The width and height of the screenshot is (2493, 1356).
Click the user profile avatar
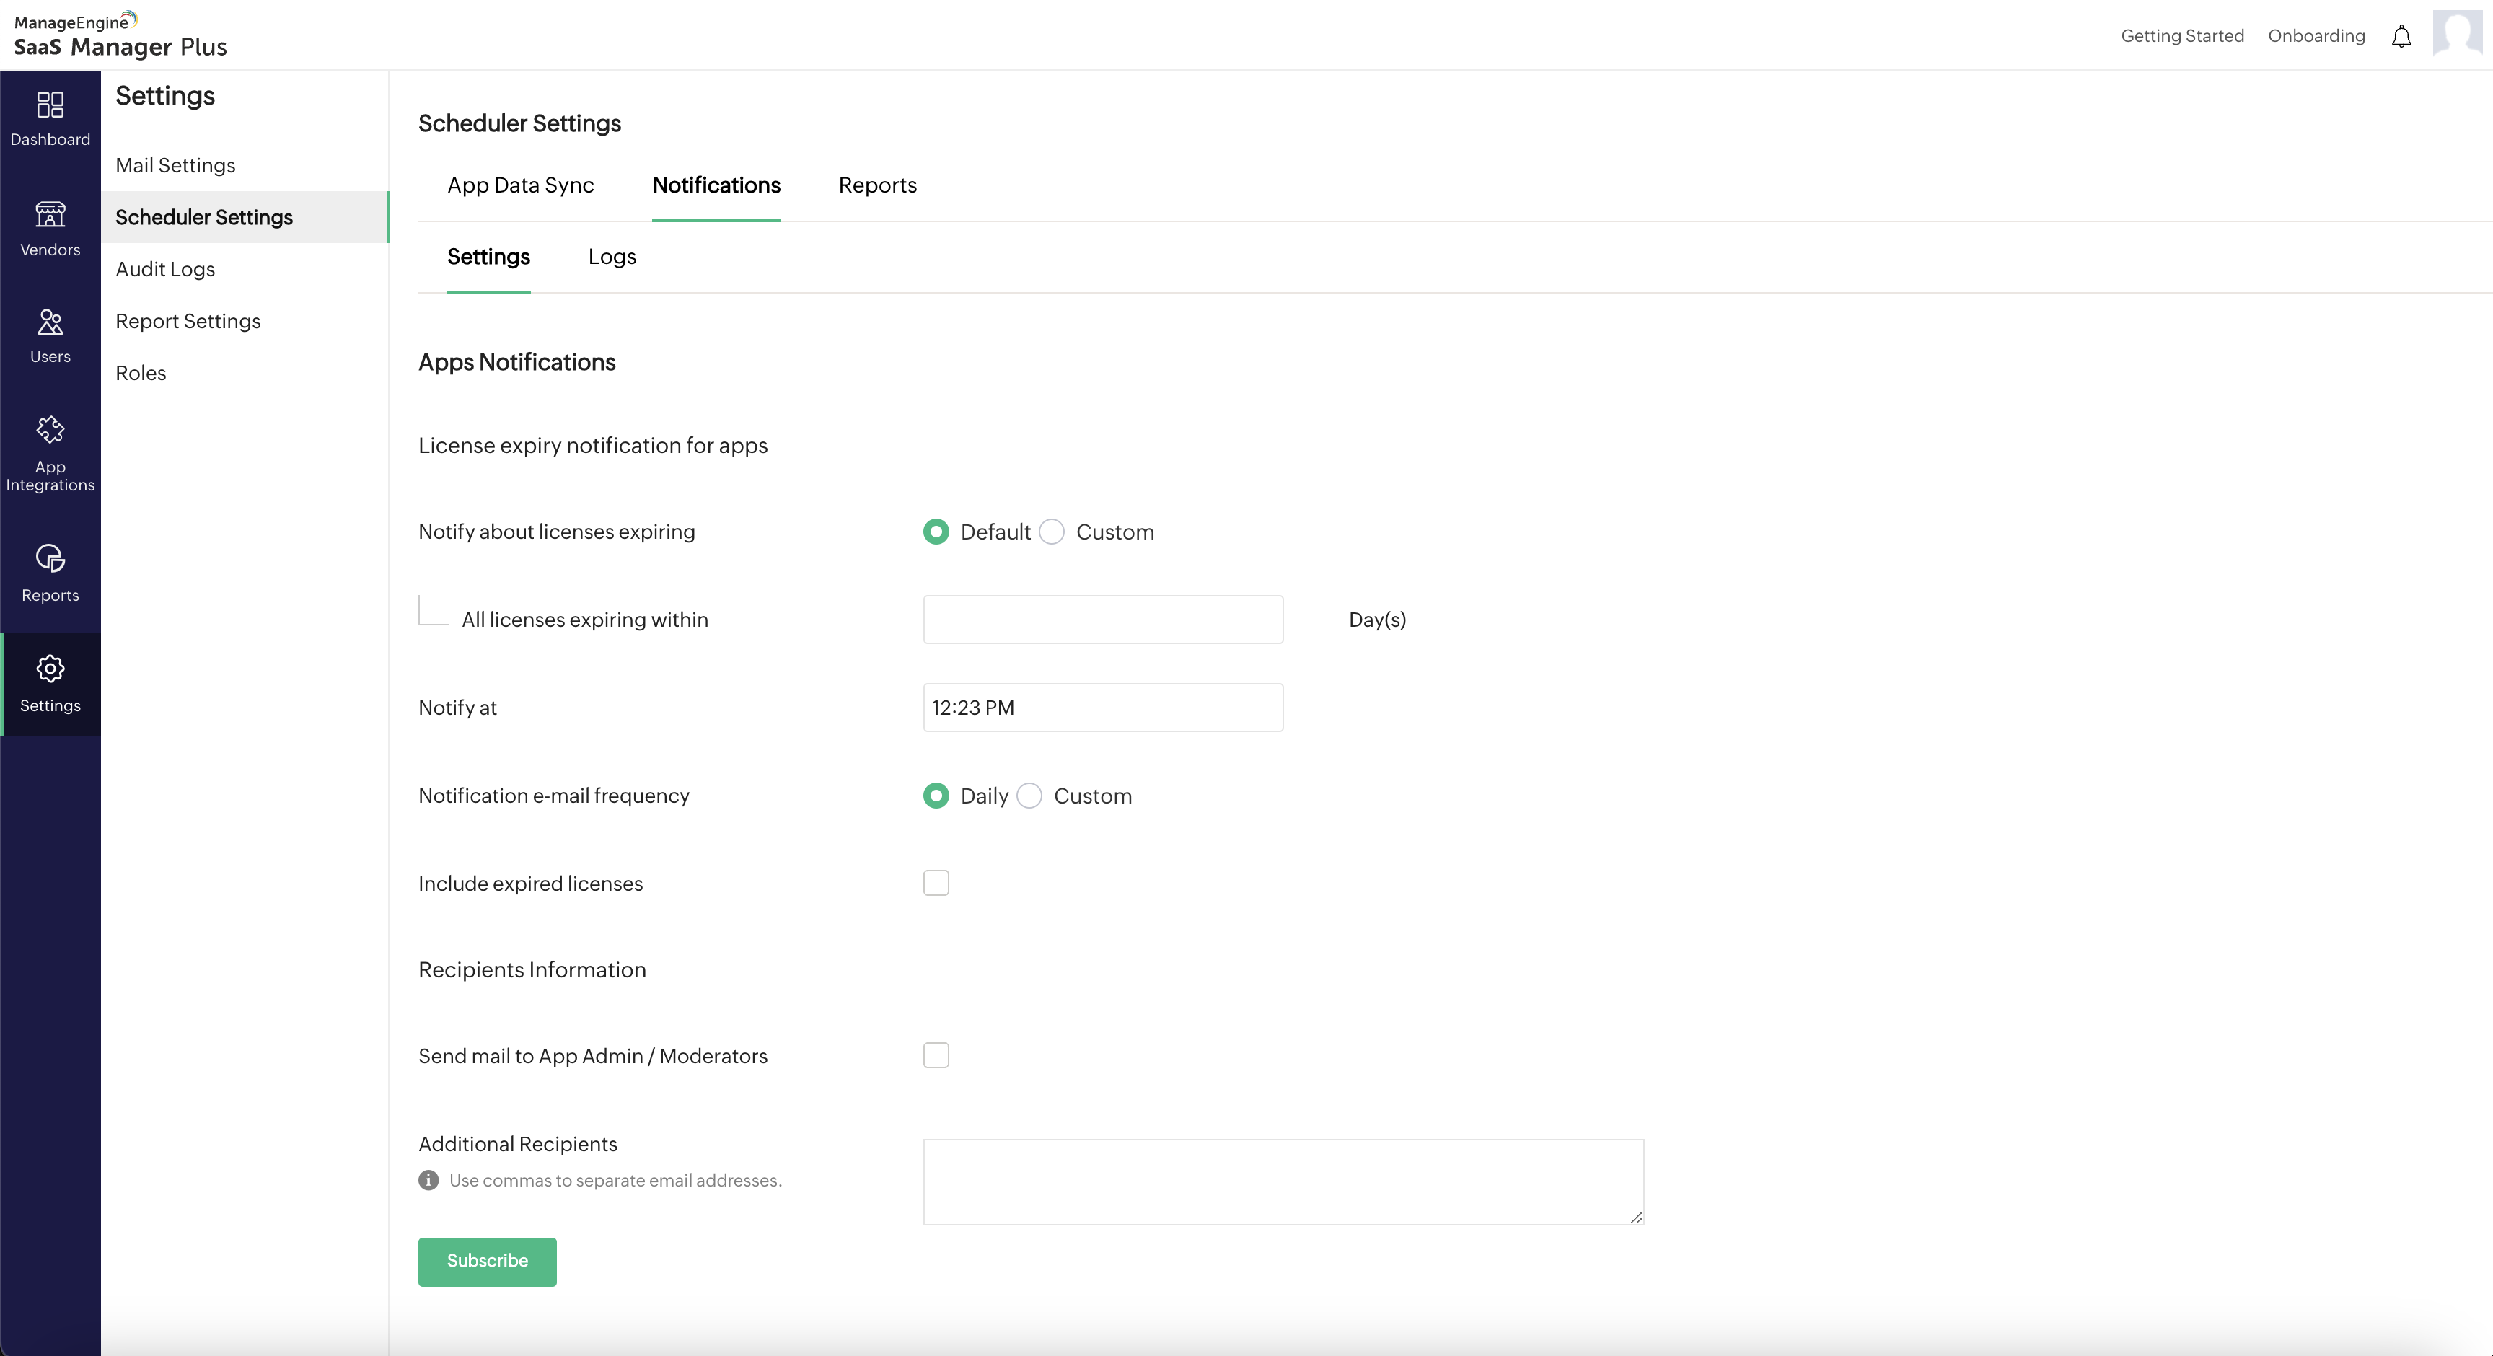click(2459, 34)
